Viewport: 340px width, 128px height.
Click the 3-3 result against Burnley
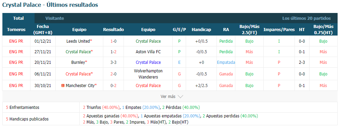[114, 62]
